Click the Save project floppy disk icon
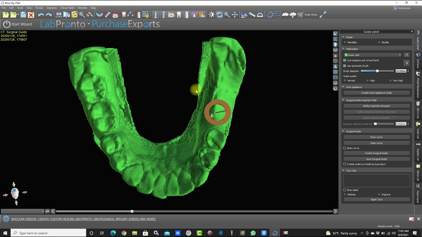This screenshot has height=237, width=422. [x=23, y=15]
